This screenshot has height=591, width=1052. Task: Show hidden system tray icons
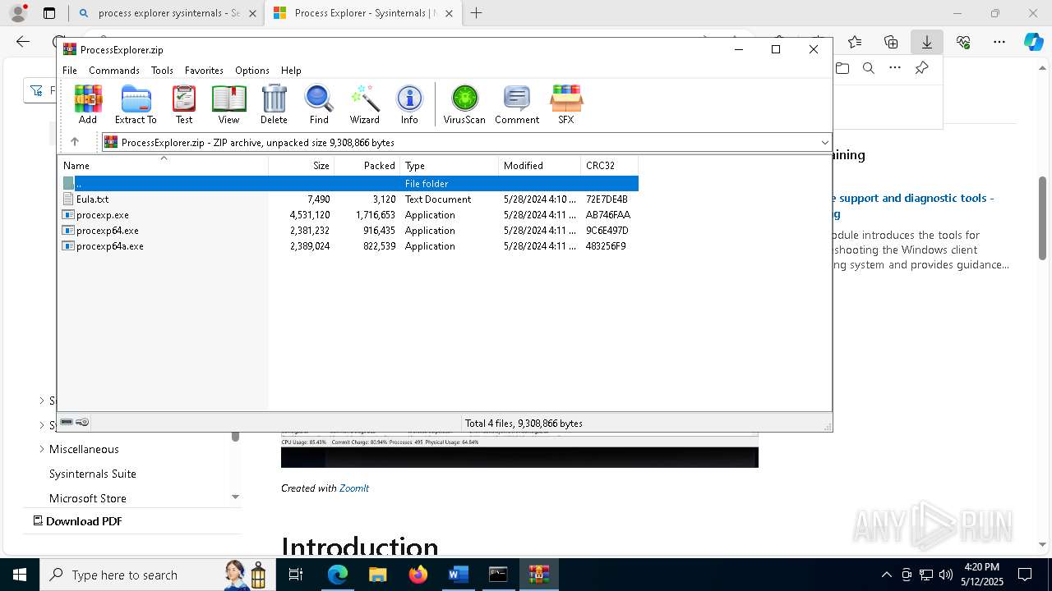(x=886, y=575)
